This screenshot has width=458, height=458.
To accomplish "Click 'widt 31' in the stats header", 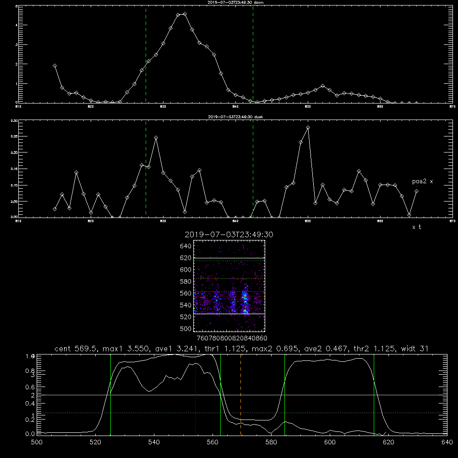I will 415,349.
